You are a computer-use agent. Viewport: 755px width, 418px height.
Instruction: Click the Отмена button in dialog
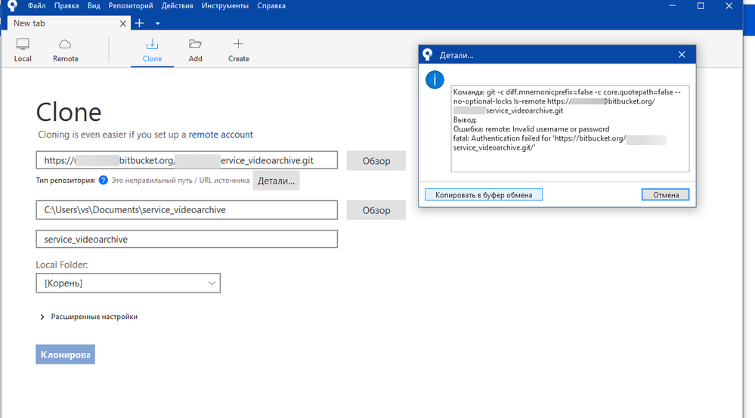click(x=665, y=194)
